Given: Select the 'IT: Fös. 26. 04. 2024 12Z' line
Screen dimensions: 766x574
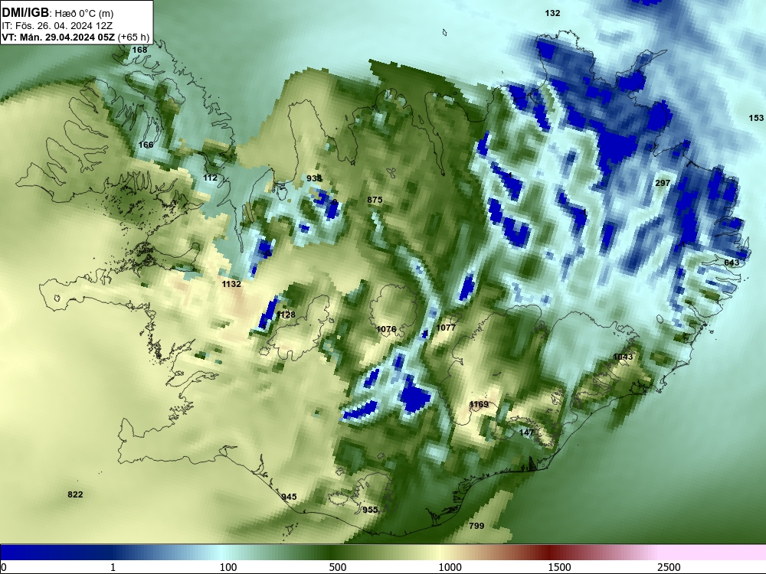Looking at the screenshot, I should coord(57,25).
